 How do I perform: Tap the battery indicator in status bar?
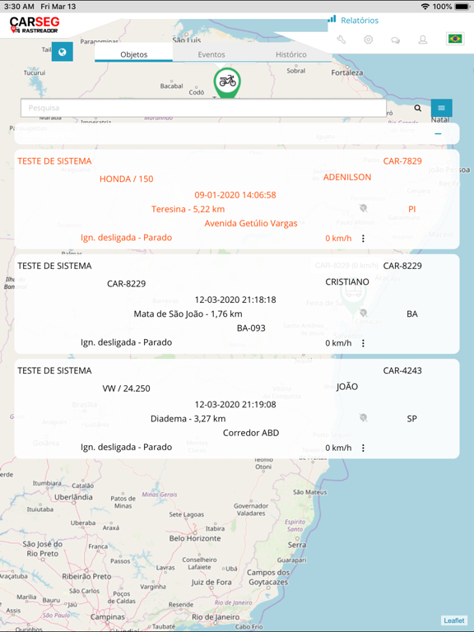(462, 7)
